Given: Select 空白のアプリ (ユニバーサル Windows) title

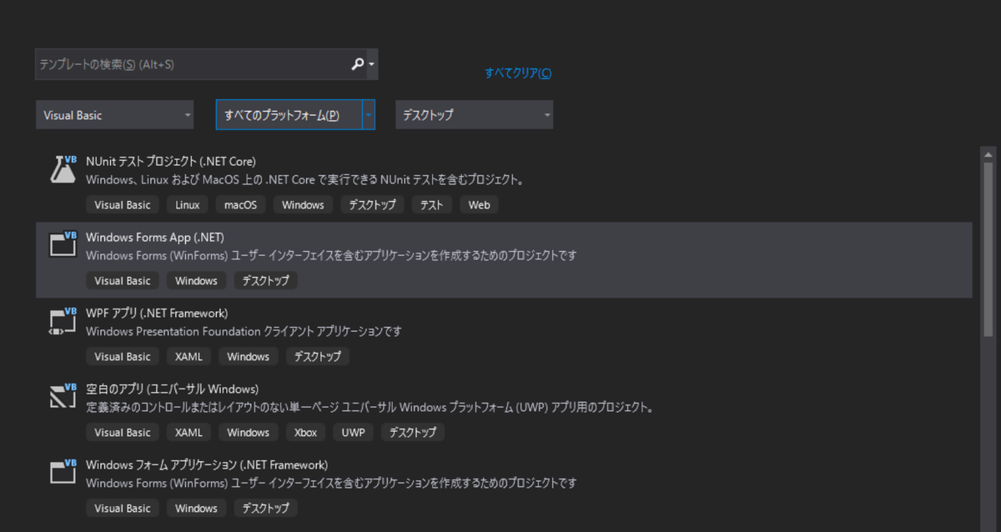Looking at the screenshot, I should click(x=173, y=389).
